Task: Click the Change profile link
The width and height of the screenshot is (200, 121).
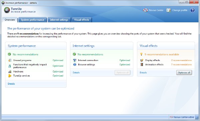Action: pos(180,10)
